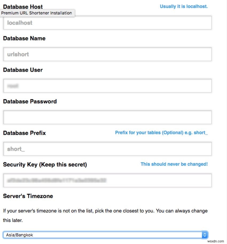Click the Database Prefix label

point(24,133)
